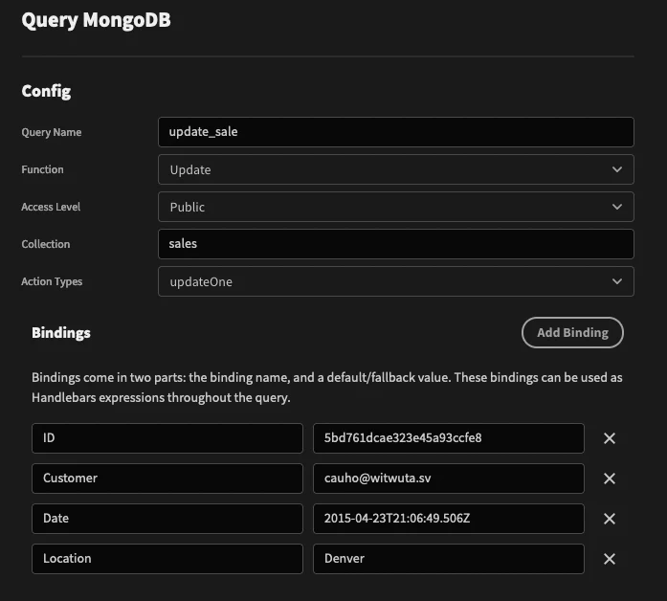Edit the Customer binding name field

point(167,479)
